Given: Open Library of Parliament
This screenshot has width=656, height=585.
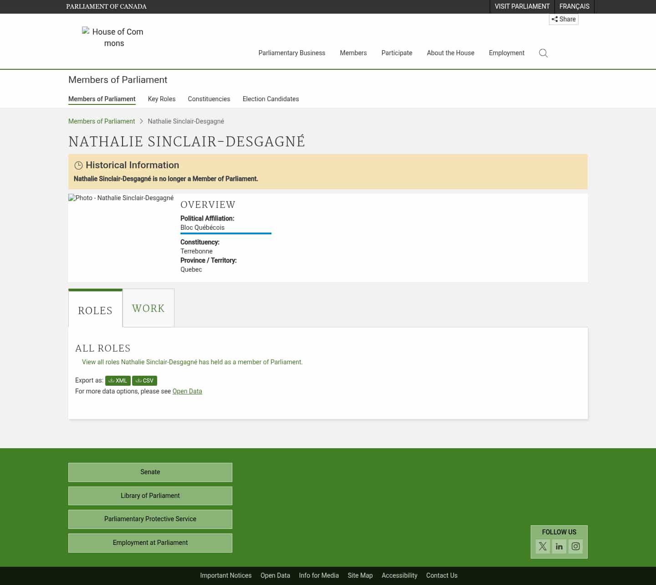Looking at the screenshot, I should (x=150, y=496).
